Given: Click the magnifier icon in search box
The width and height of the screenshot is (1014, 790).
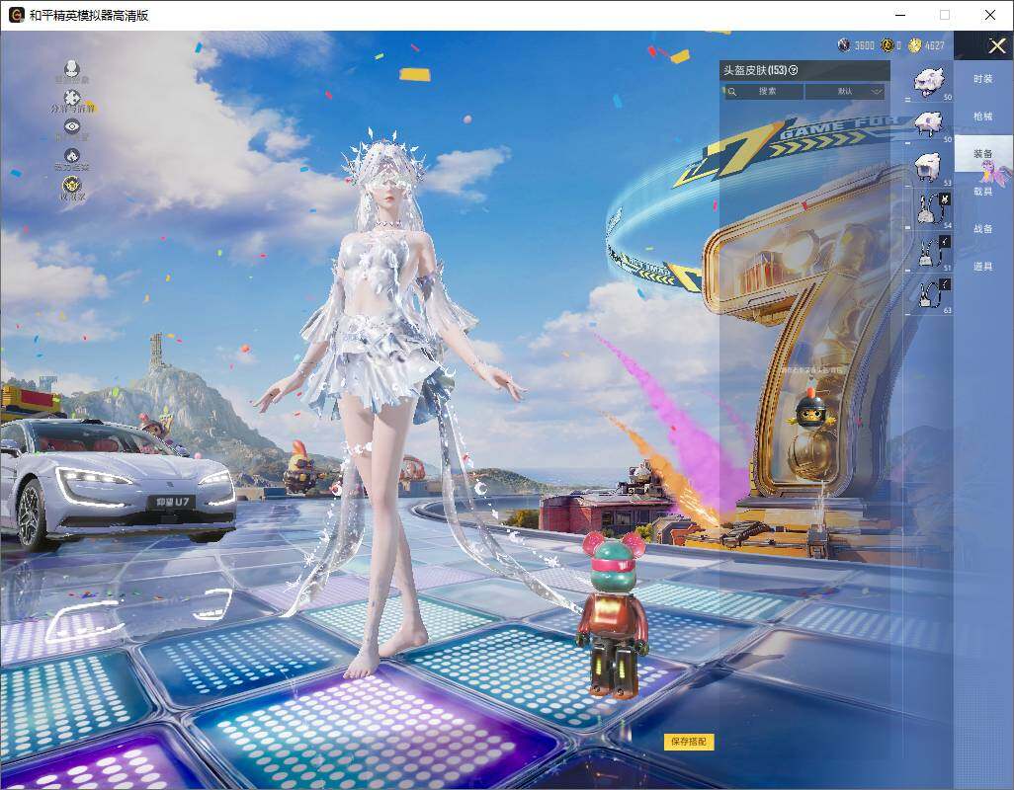Looking at the screenshot, I should tap(731, 92).
